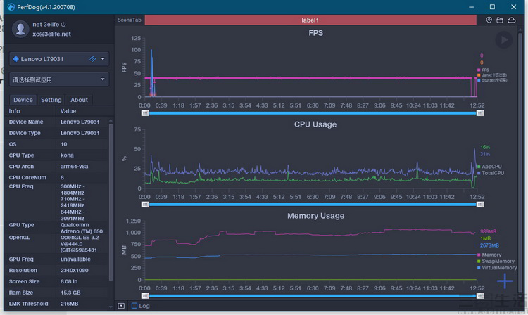528x315 pixels.
Task: Select the Screen Size value 8.08 in
Action: coord(69,281)
